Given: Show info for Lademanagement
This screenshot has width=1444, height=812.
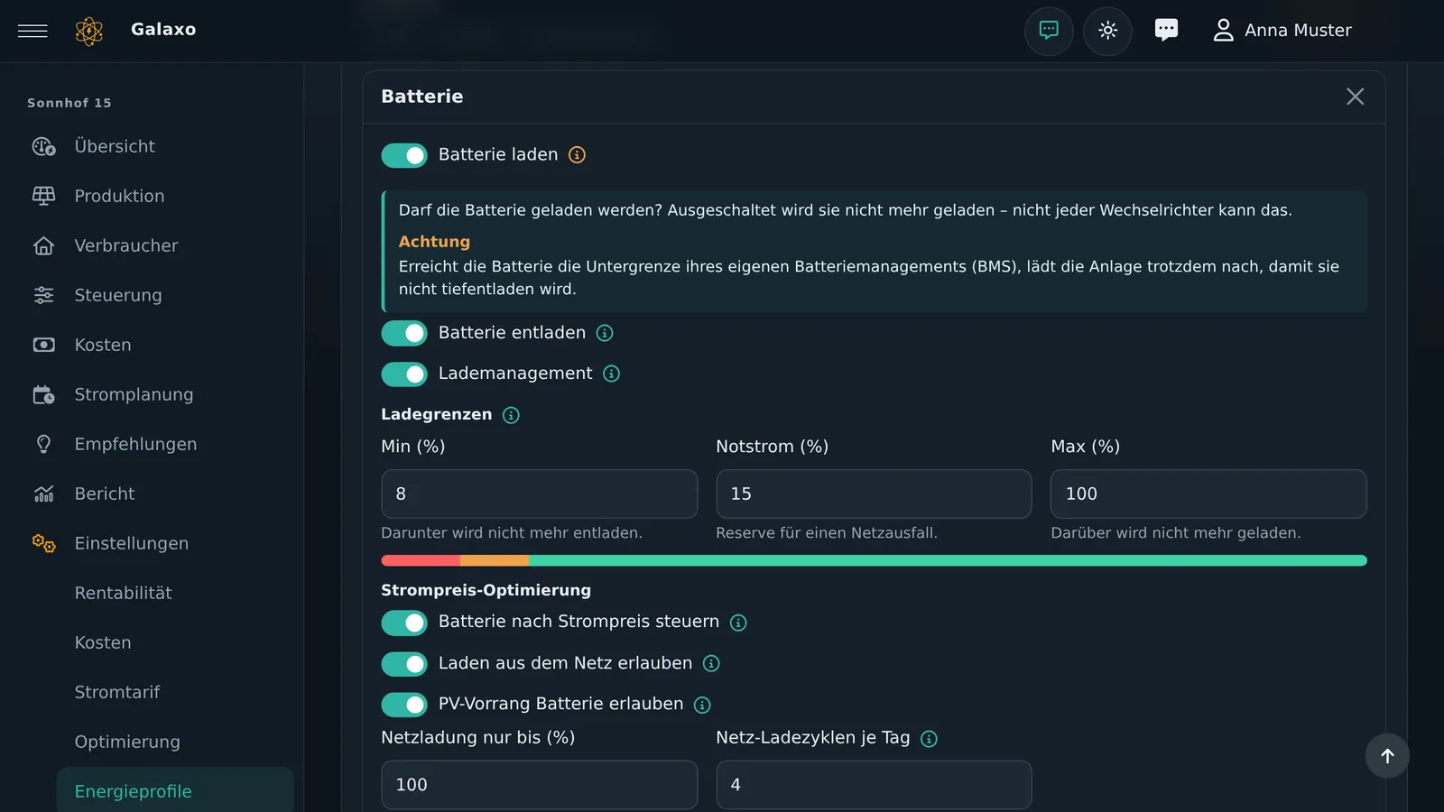Looking at the screenshot, I should 611,374.
